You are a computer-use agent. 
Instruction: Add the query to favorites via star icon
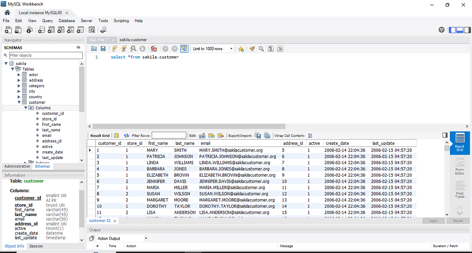241,49
